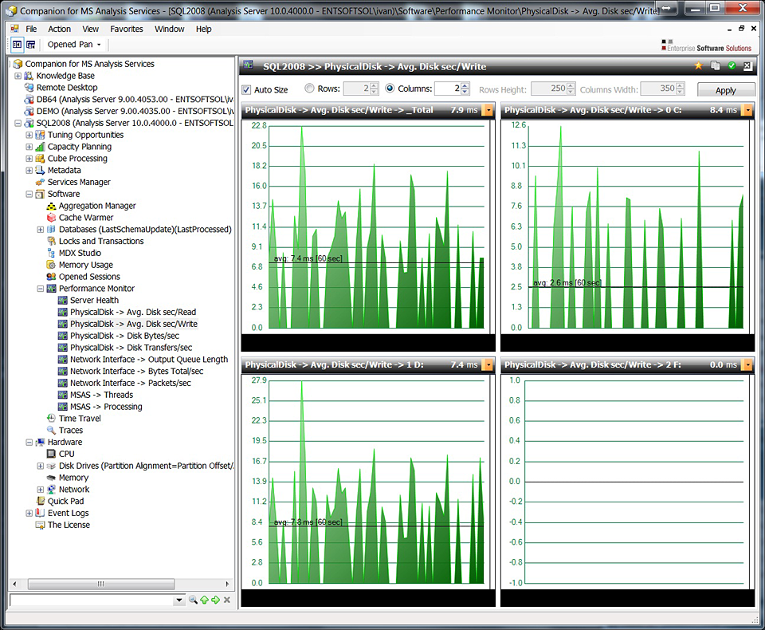This screenshot has width=765, height=630.
Task: Open the Opened Pan dropdown
Action: point(75,45)
